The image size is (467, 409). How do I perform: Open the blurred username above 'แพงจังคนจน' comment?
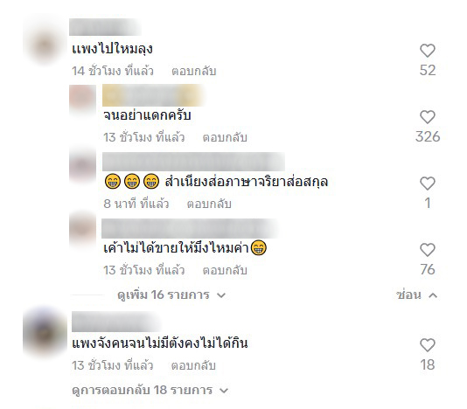coord(116,322)
